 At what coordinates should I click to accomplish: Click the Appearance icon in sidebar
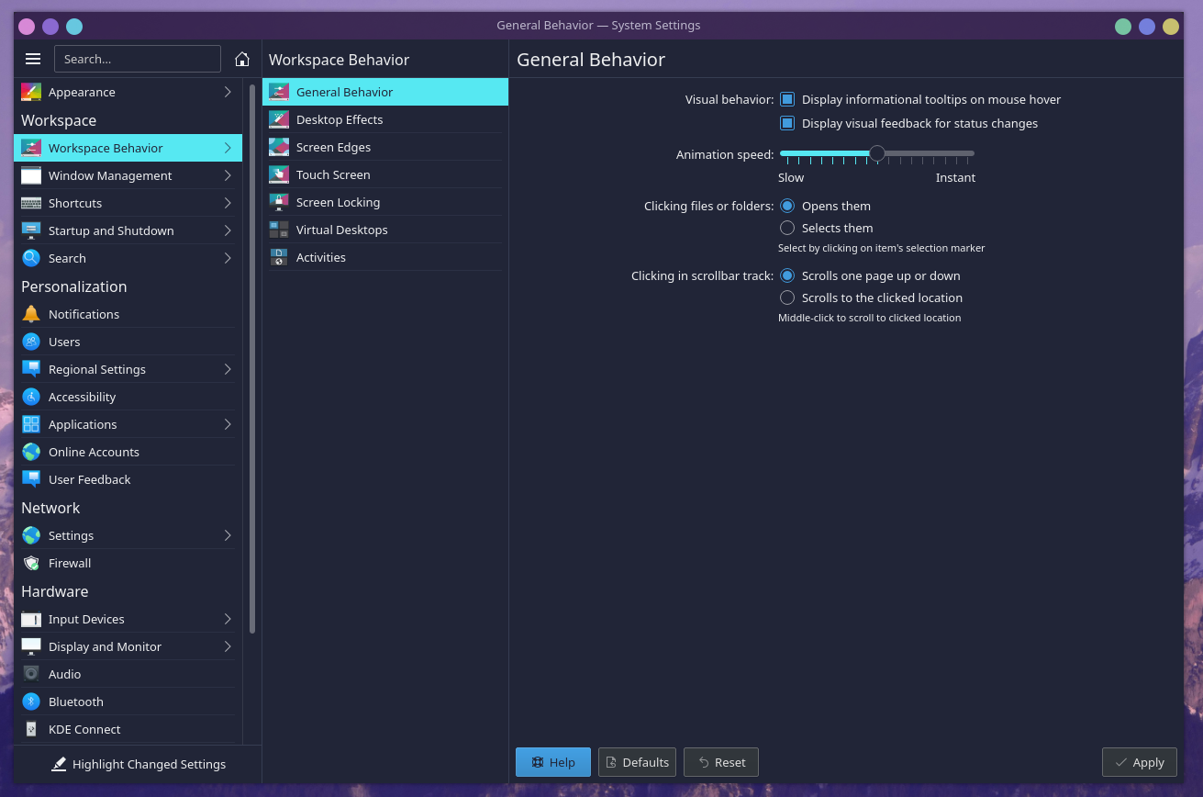[31, 92]
